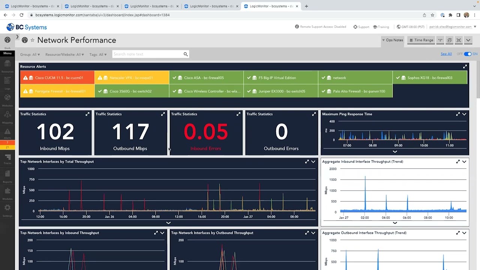Open the black Menu item in the sidebar
The height and width of the screenshot is (270, 480).
(7, 53)
